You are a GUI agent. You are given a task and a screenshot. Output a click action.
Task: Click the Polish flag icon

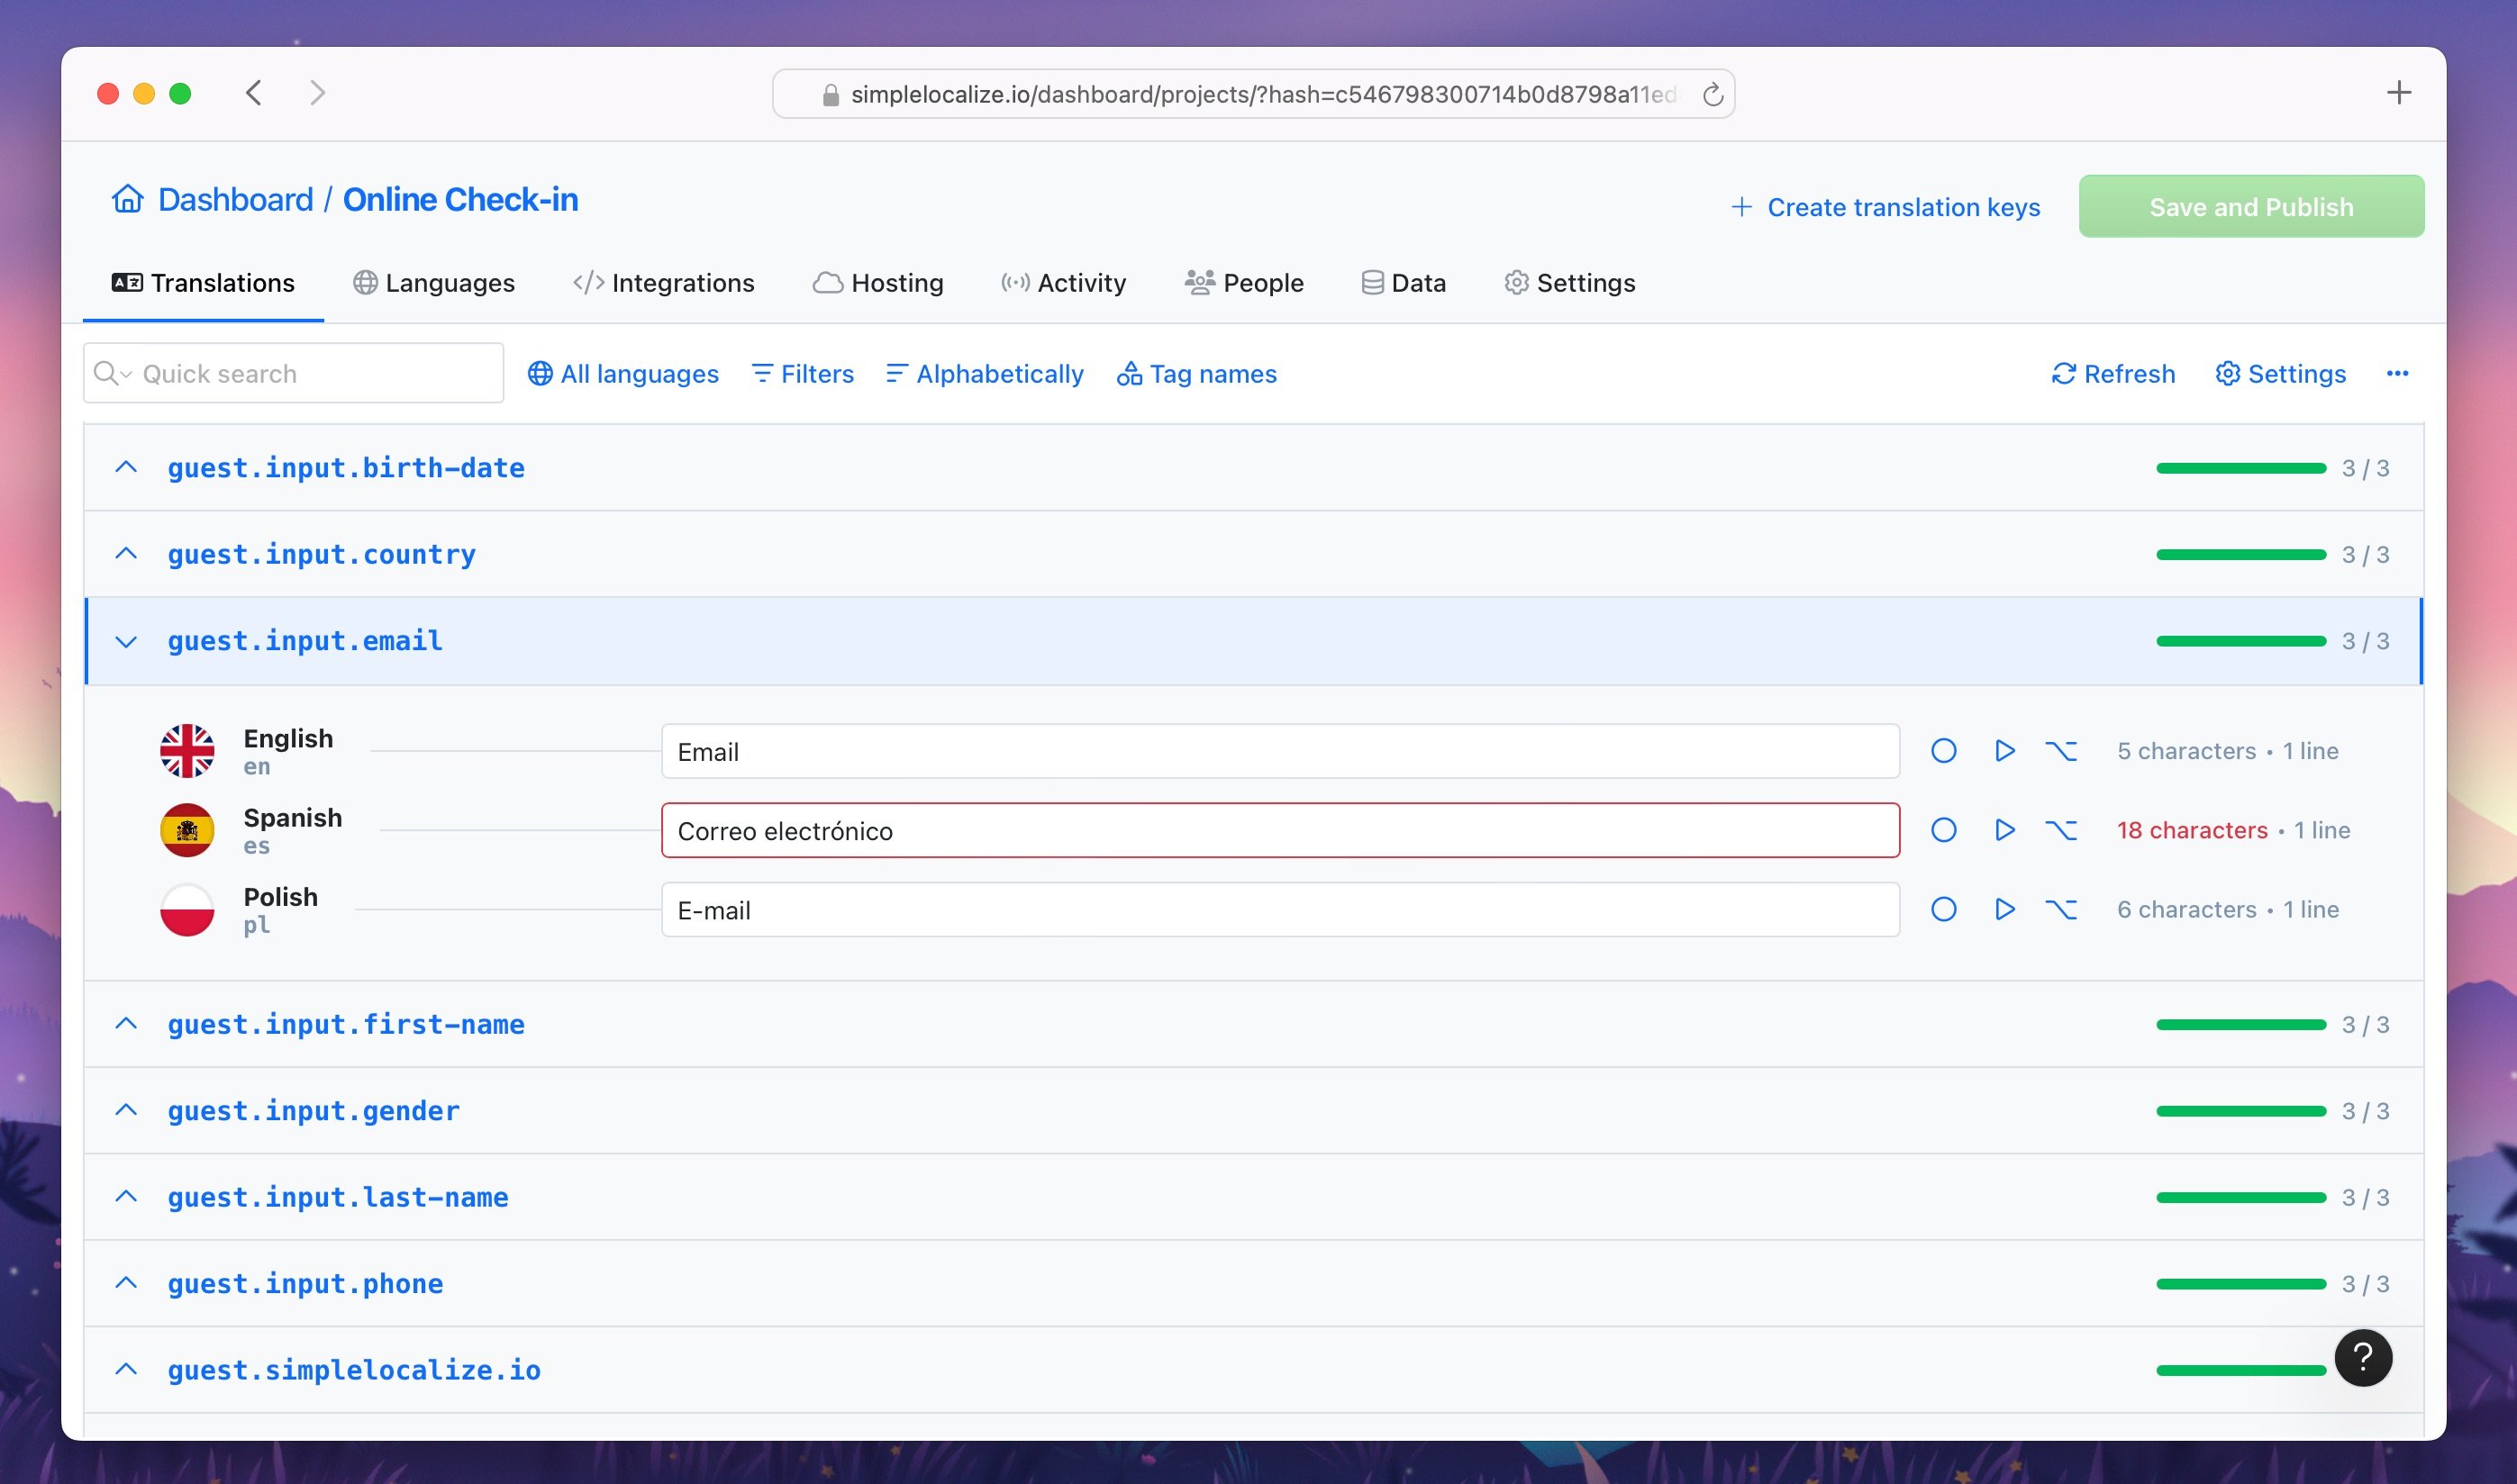point(187,909)
